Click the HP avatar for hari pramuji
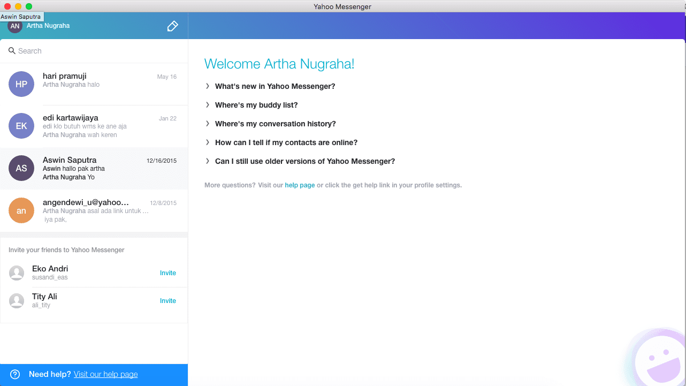The image size is (686, 386). click(21, 84)
